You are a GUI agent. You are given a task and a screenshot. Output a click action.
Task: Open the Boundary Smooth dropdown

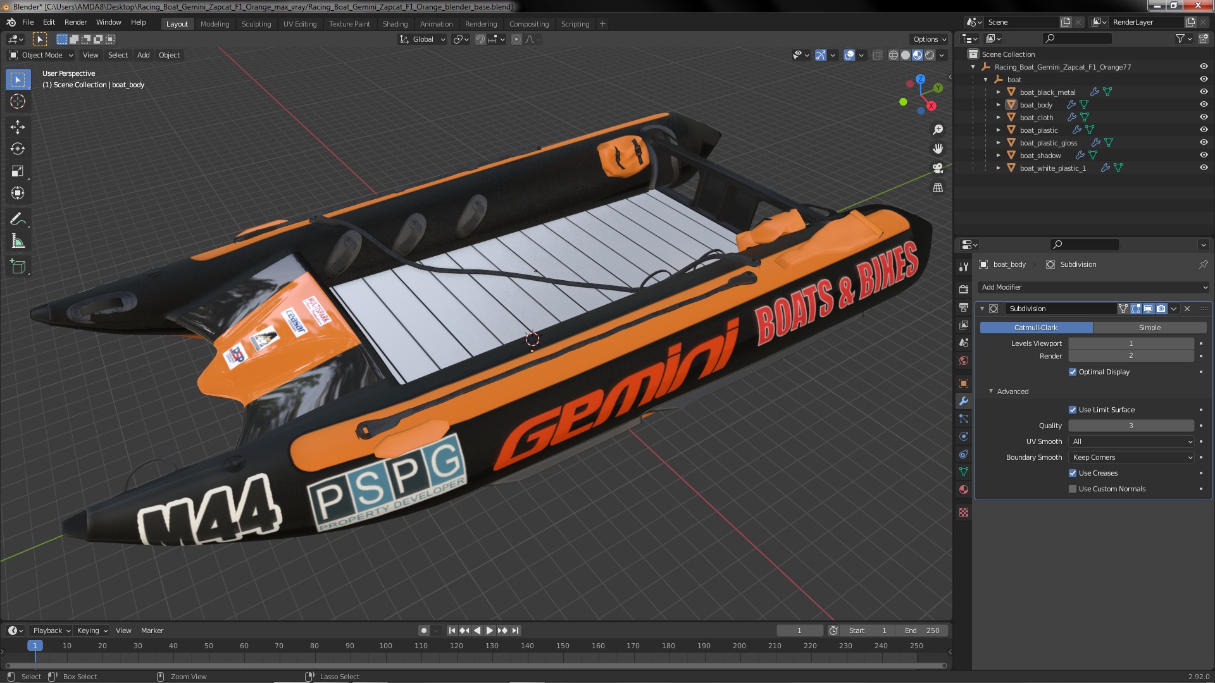coord(1131,457)
